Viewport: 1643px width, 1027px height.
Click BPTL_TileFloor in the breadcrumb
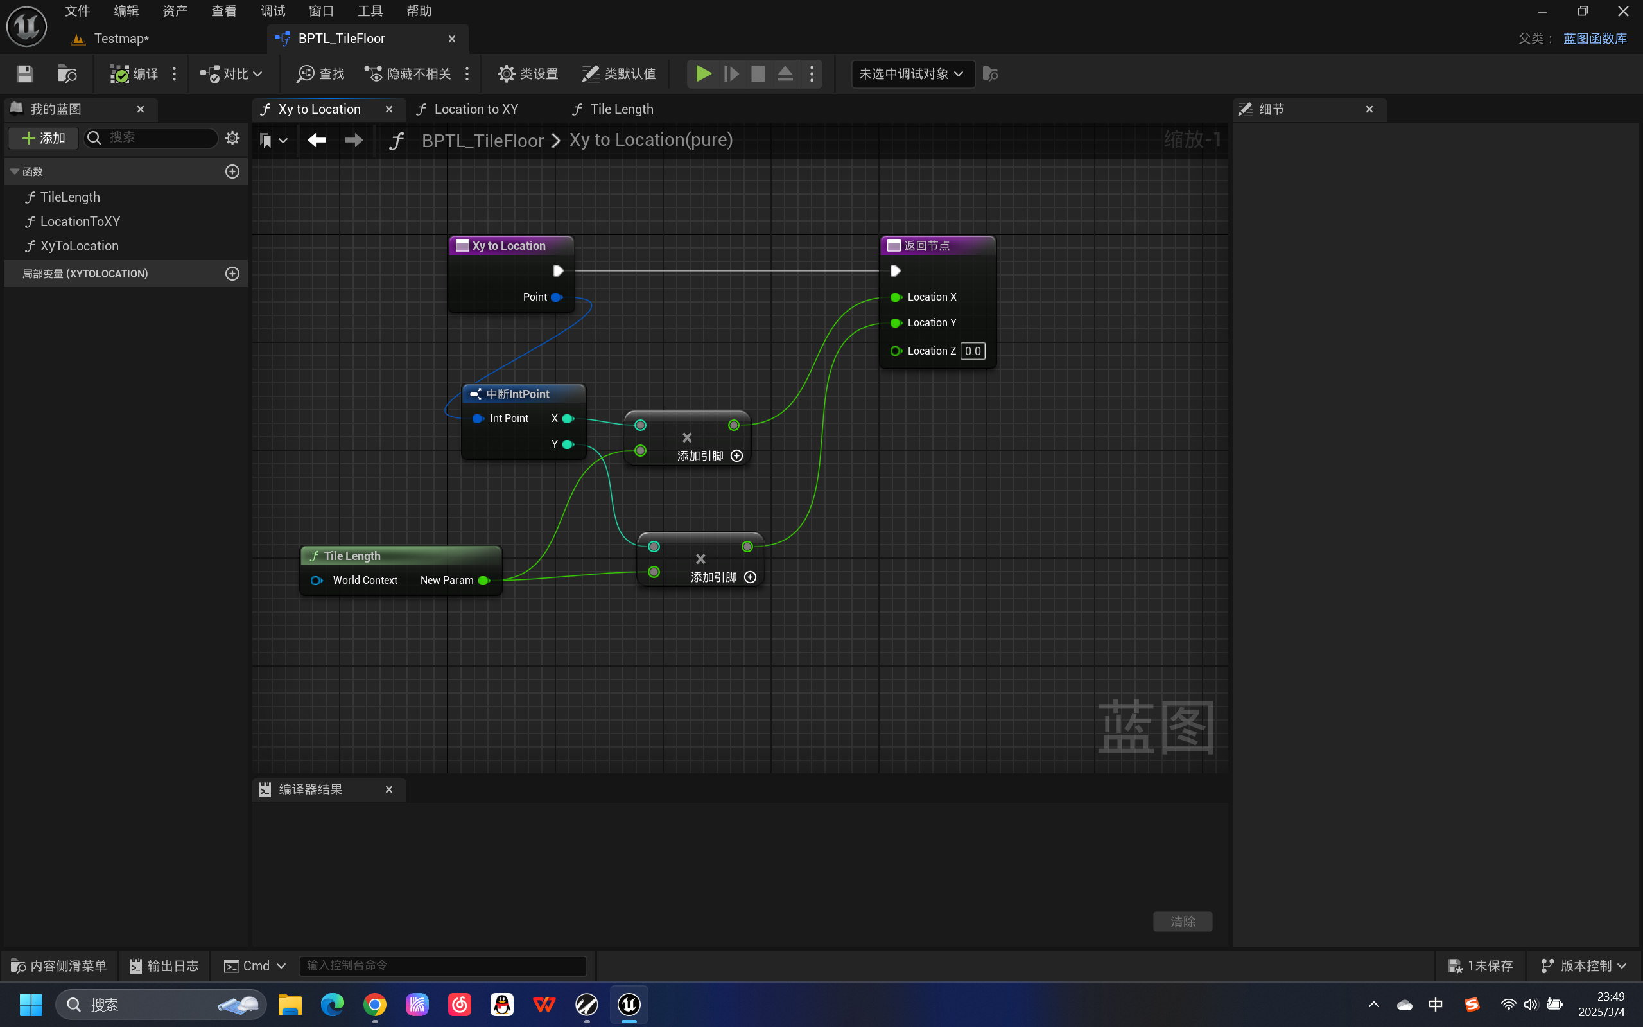[x=483, y=141]
